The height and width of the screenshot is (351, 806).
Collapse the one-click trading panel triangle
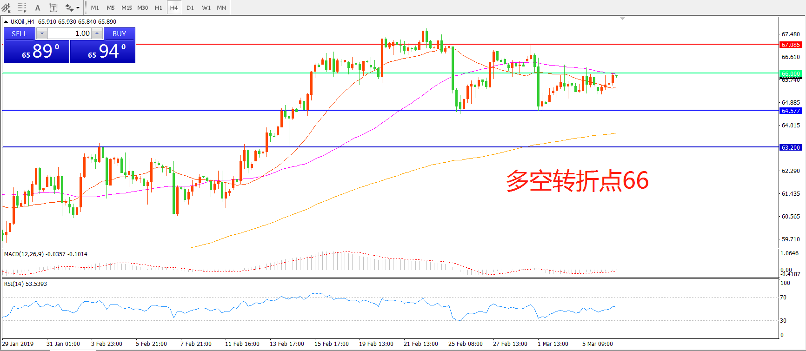(x=6, y=21)
